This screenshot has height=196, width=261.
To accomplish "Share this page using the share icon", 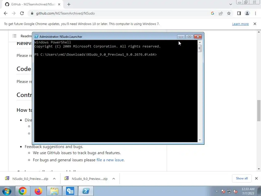I will 221,13.
